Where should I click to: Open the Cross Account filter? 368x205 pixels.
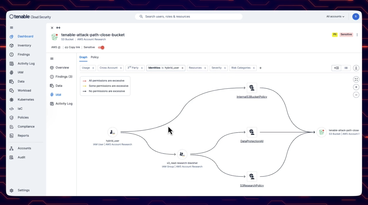click(x=109, y=68)
